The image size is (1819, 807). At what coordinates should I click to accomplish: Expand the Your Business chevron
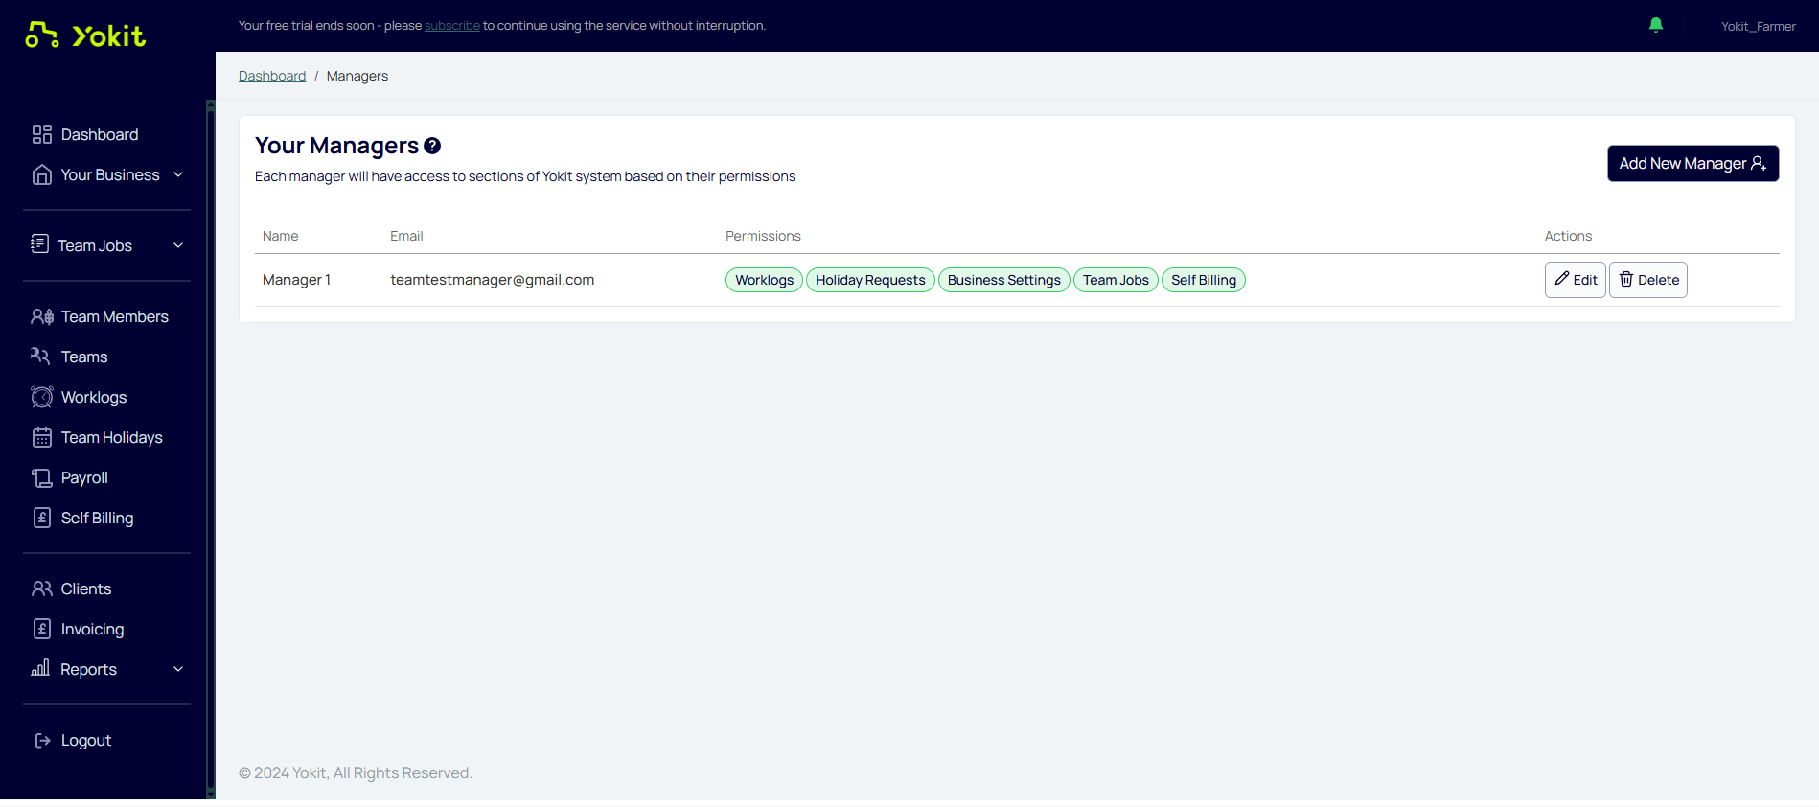(x=178, y=174)
